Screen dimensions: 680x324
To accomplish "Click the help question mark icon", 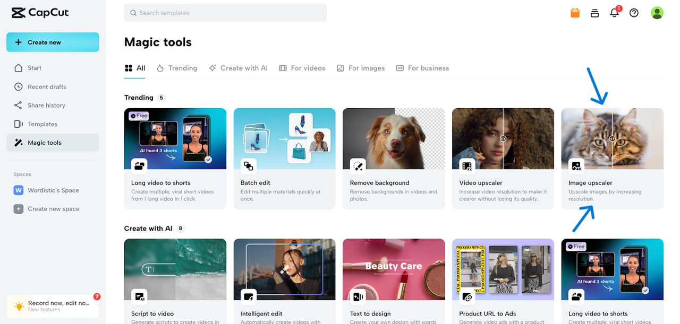I will click(x=634, y=13).
